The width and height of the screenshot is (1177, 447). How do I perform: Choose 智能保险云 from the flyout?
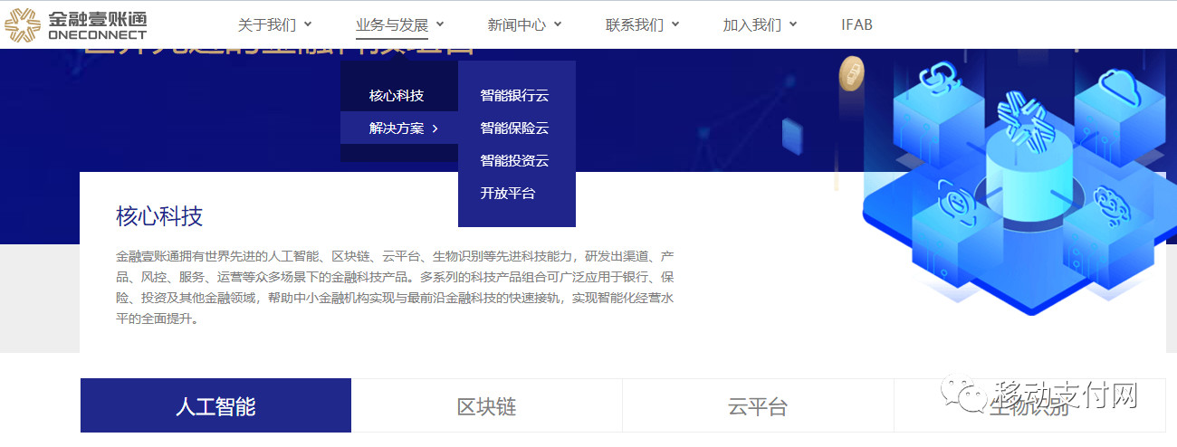(x=514, y=128)
